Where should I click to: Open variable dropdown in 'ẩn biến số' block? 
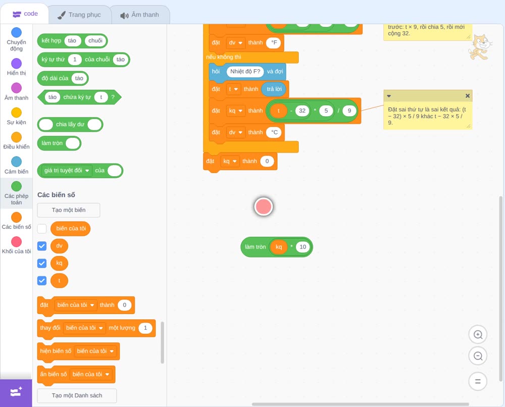pyautogui.click(x=91, y=374)
